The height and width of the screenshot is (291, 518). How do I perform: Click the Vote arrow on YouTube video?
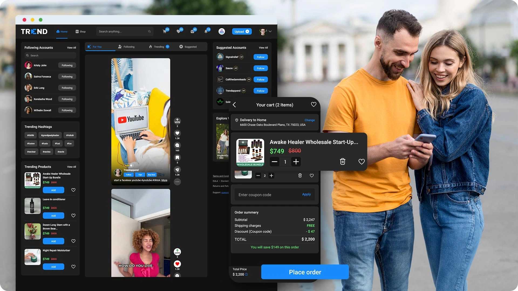click(177, 121)
